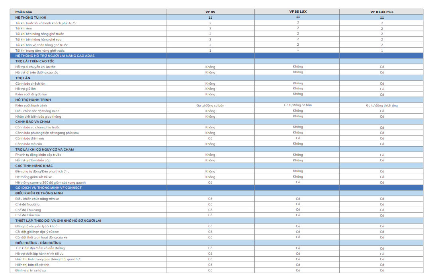Select 'Đèn pha tự động/Đèn pha thích ứng' label
Viewport: 432px width, 279px height.
[43, 171]
